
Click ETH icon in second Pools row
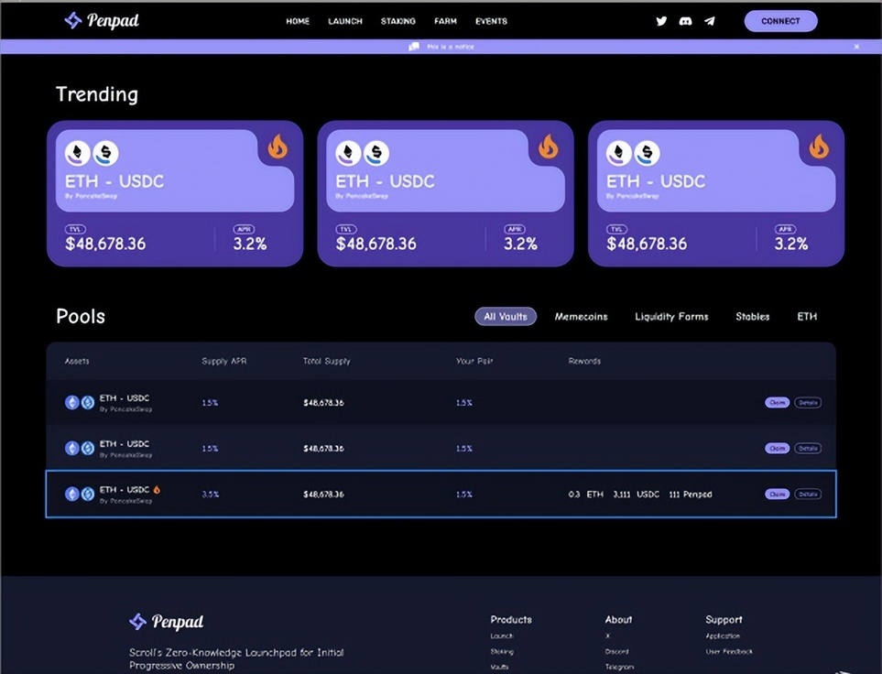[72, 448]
